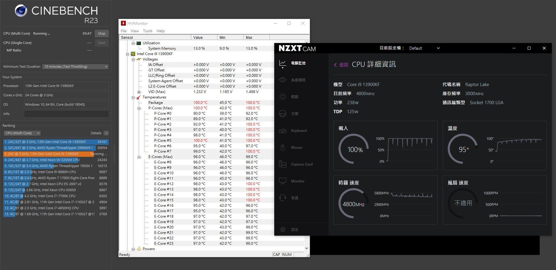
Task: Open the Minimum Test Duration dropdown
Action: click(x=75, y=67)
